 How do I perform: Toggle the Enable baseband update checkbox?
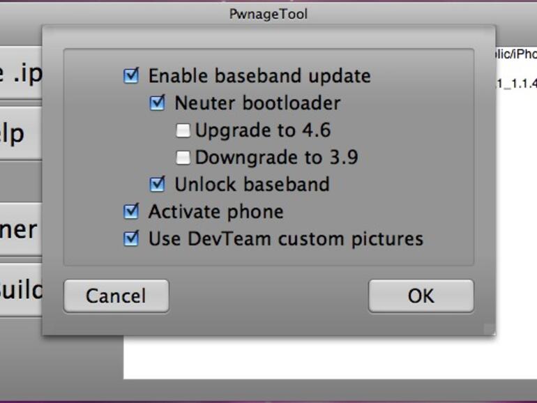131,75
